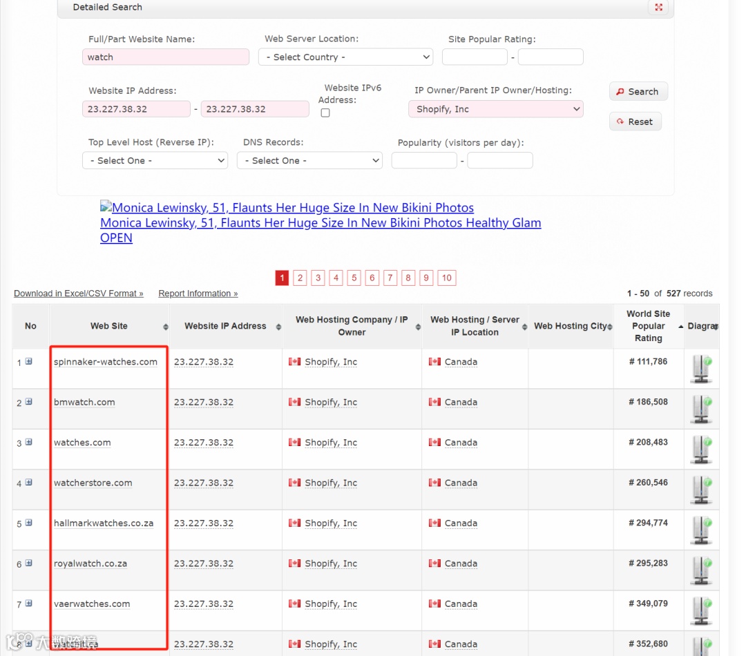Focus the first Website IP Address field
This screenshot has width=746, height=656.
(x=137, y=109)
